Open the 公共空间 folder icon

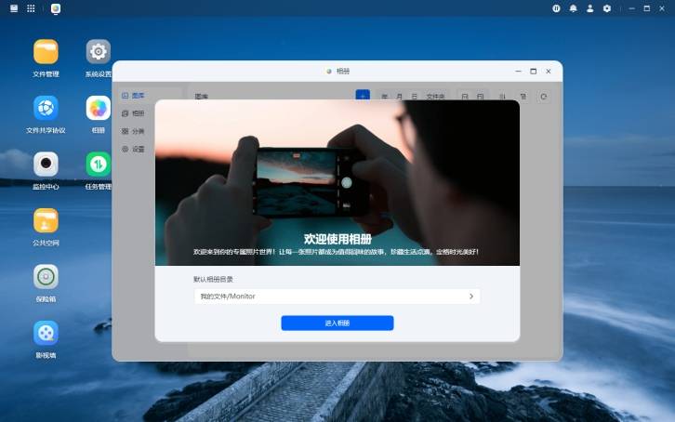46,220
